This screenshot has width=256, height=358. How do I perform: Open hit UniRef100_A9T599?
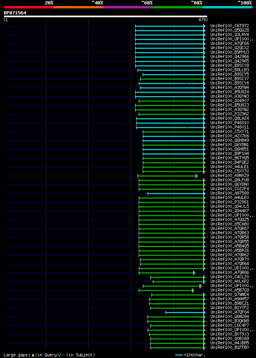pyautogui.click(x=230, y=193)
